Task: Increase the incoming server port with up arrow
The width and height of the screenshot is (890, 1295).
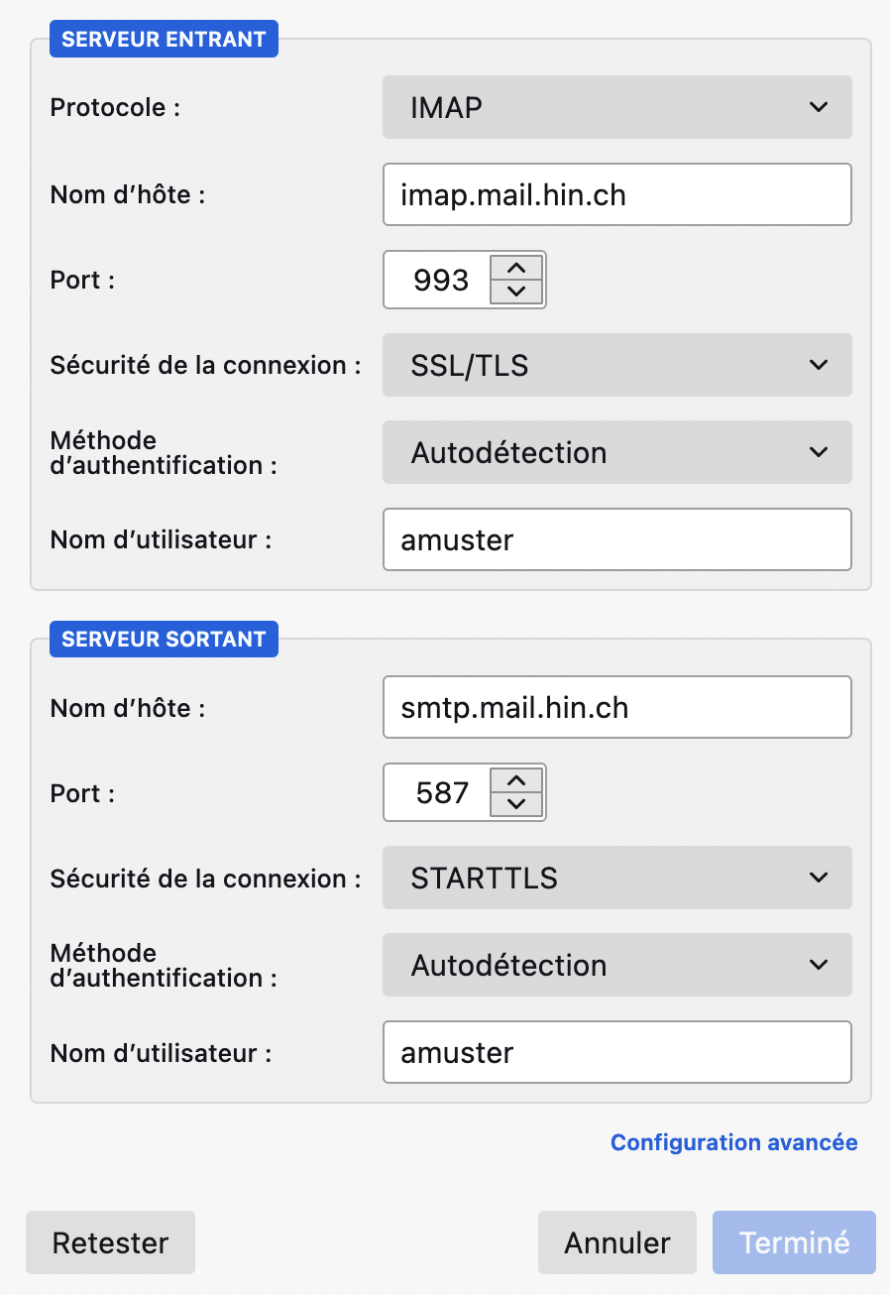Action: 515,268
